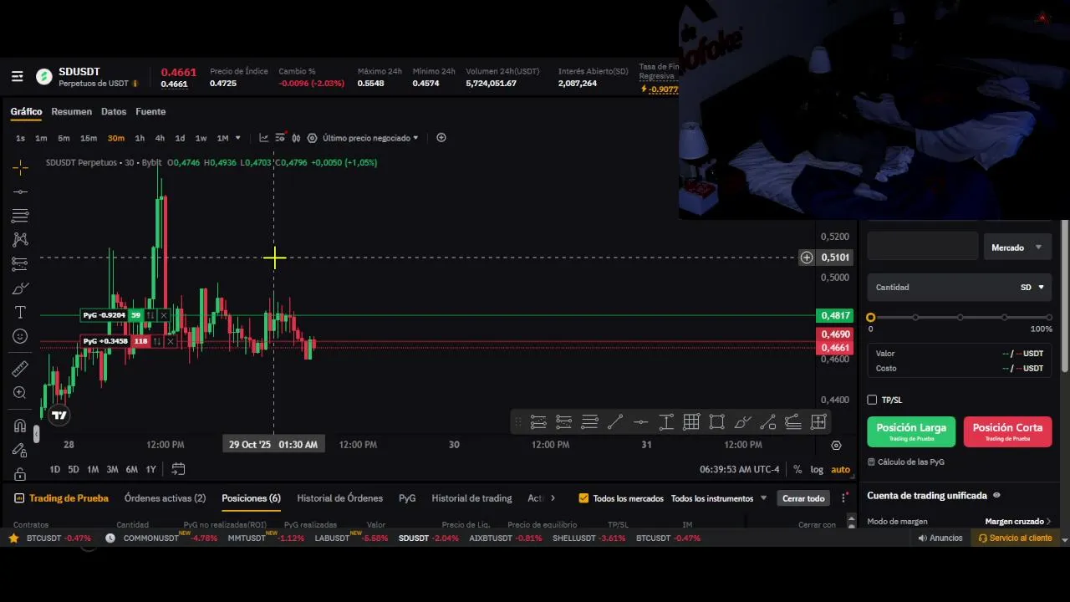Open the indicators chart icon
Viewport: 1070px width, 602px height.
pyautogui.click(x=263, y=138)
